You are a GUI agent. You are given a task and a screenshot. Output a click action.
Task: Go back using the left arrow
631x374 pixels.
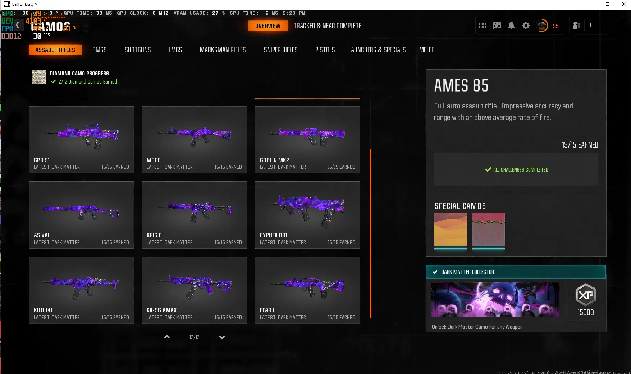[17, 25]
